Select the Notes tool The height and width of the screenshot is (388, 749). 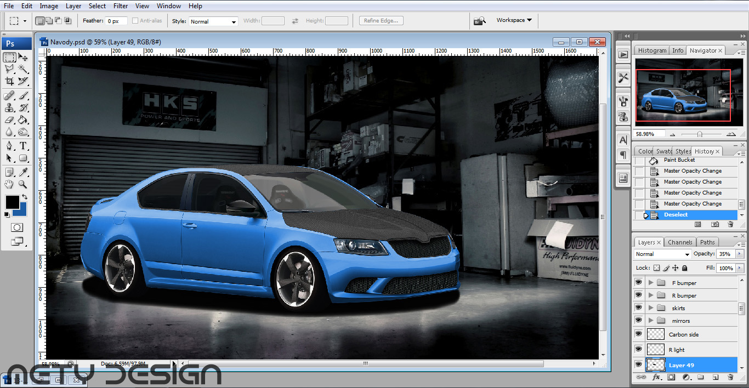[9, 173]
